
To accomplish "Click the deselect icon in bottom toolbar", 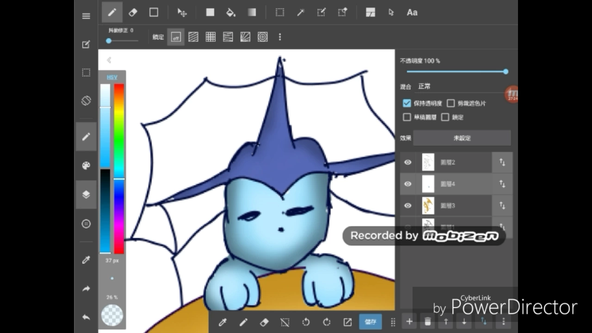I will (x=285, y=322).
